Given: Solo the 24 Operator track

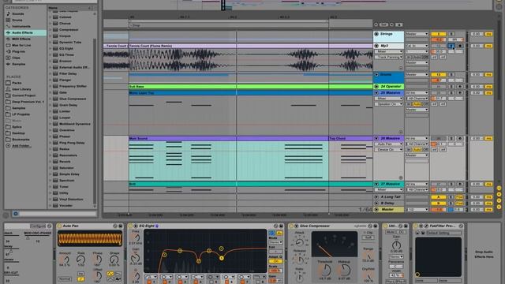Looking at the screenshot, I should coord(451,86).
